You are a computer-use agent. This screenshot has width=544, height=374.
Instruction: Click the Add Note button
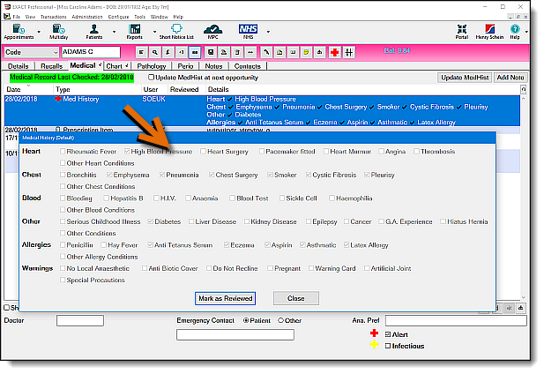point(510,78)
